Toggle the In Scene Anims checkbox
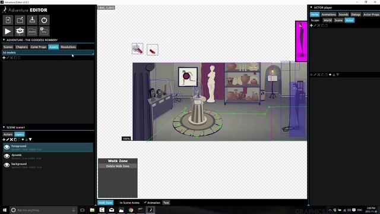This screenshot has height=214, width=380. tap(118, 203)
